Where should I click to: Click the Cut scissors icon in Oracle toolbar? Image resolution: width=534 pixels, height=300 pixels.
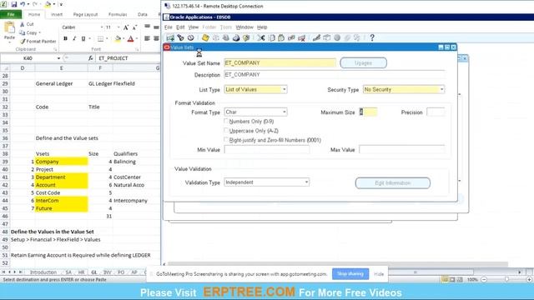coord(261,37)
